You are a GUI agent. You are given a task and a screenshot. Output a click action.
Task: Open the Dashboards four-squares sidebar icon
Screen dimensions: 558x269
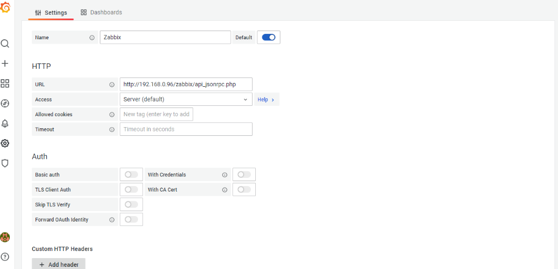coord(5,83)
